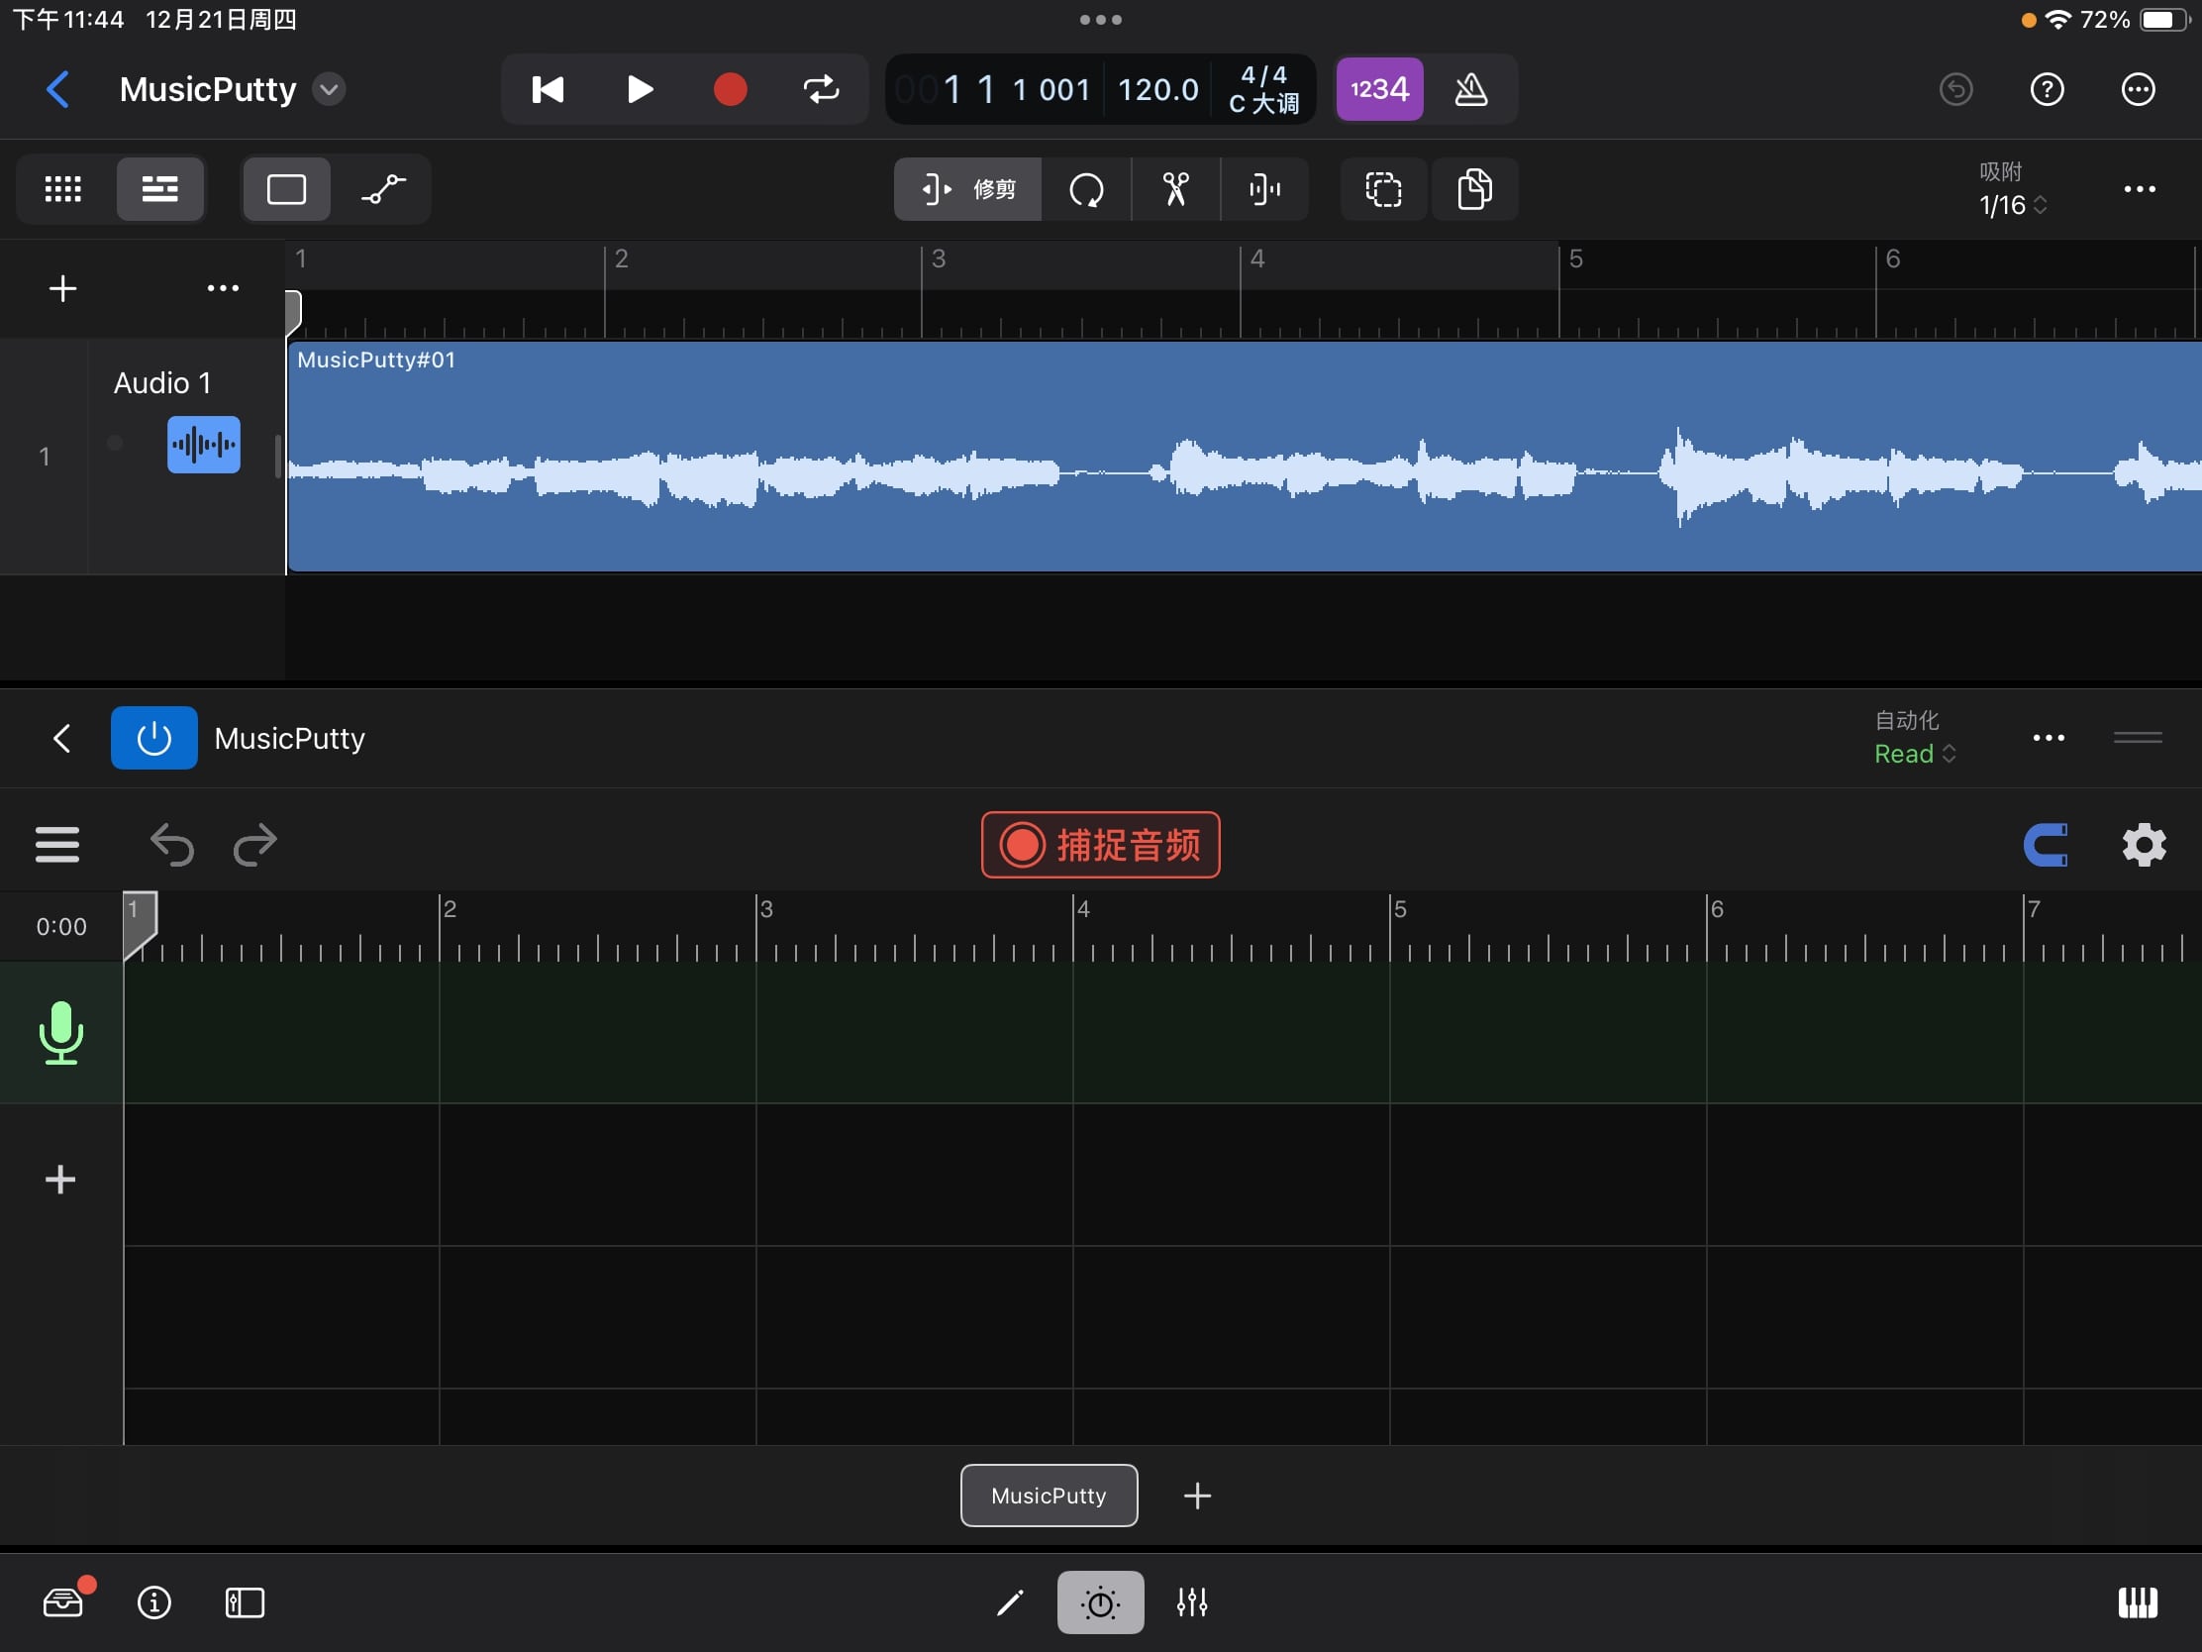Toggle the metronome click
The height and width of the screenshot is (1652, 2202).
1470,89
